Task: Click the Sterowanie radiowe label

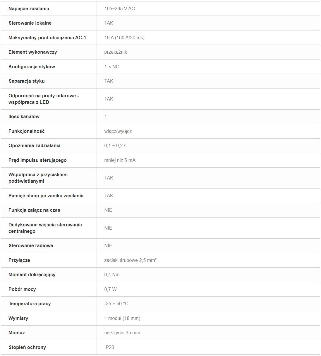Action: [31, 245]
